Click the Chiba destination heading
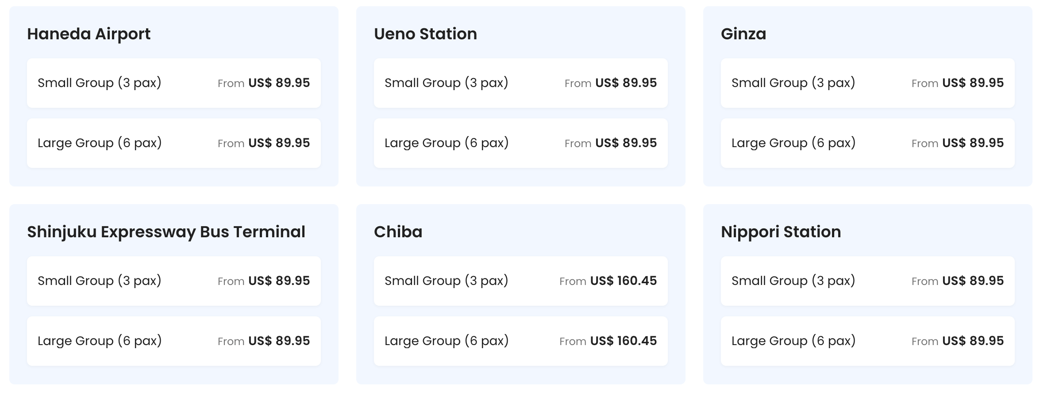This screenshot has width=1040, height=395. tap(398, 232)
